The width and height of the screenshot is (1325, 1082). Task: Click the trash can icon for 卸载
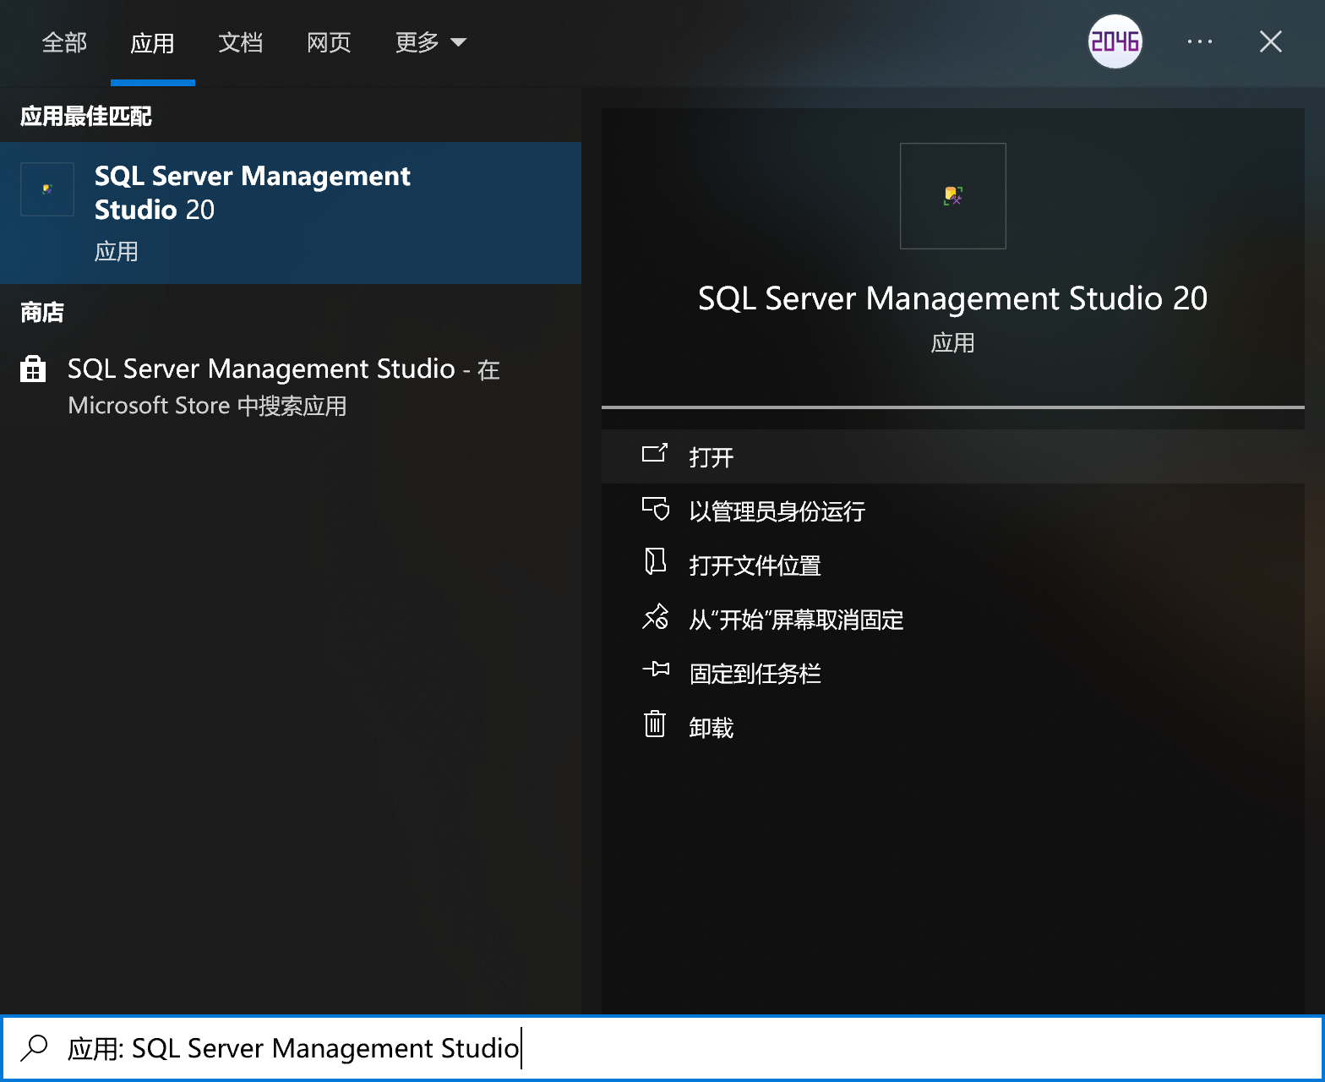655,724
